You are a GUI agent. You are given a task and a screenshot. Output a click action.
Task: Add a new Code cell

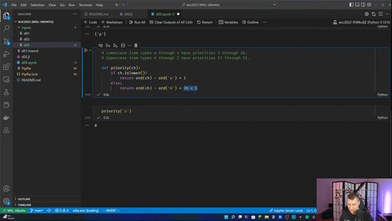[x=90, y=22]
